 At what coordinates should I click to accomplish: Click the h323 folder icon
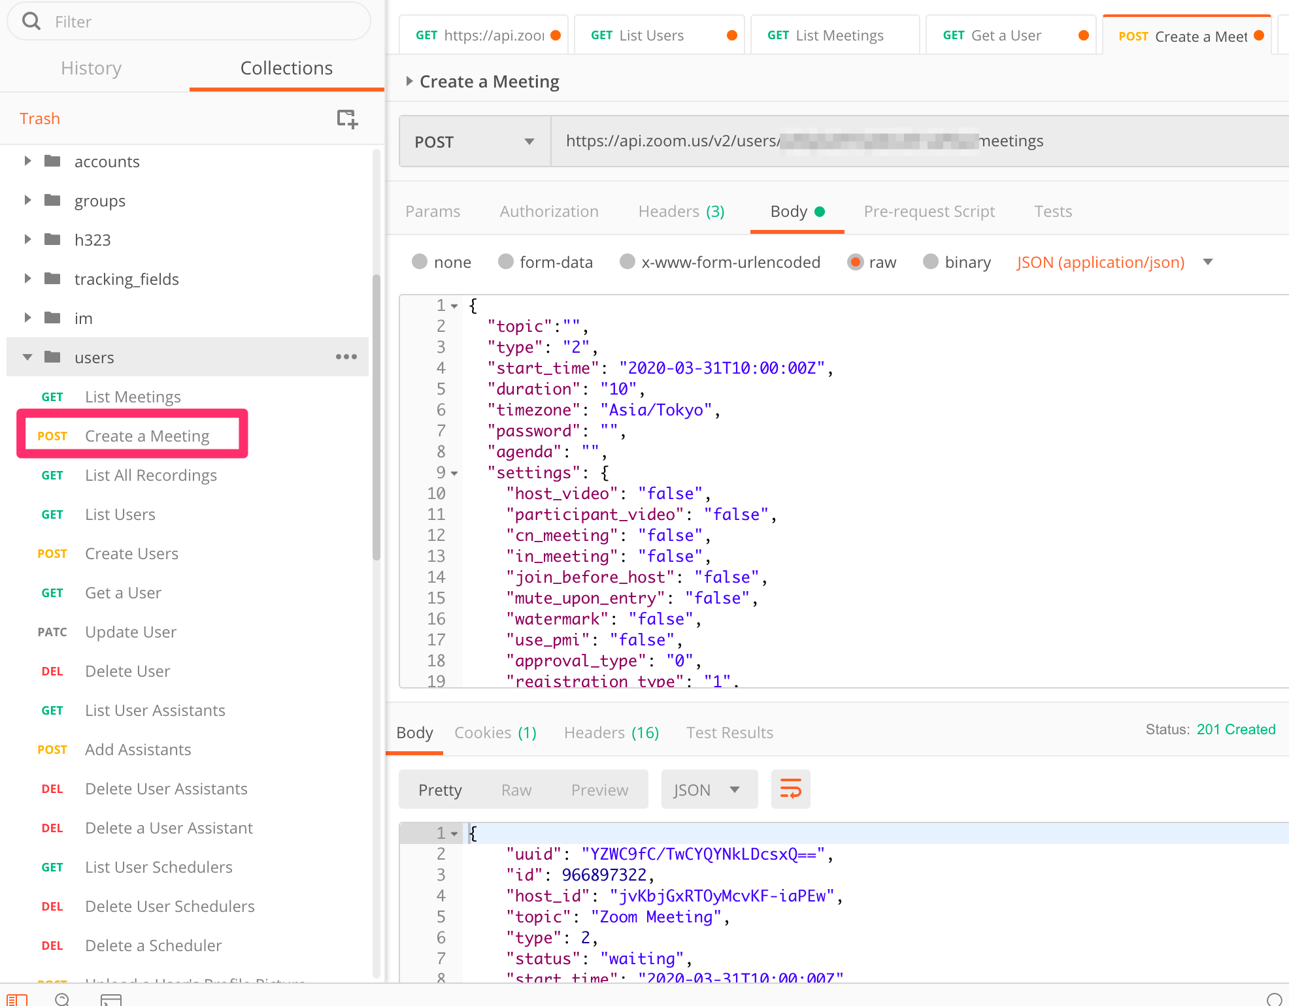(52, 239)
